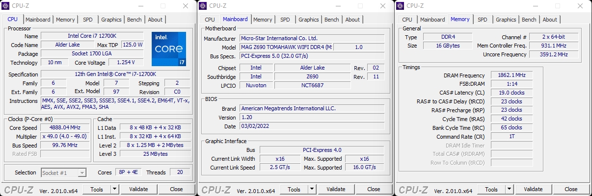Open Tools dropdown arrow in Mainboard window
Screen dimensions: 592x196
click(312, 189)
